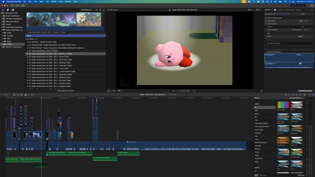
Task: Open the Installed Effects dropdown
Action: click(x=296, y=98)
